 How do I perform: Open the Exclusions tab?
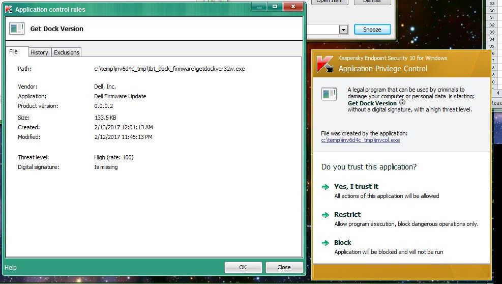pos(66,52)
